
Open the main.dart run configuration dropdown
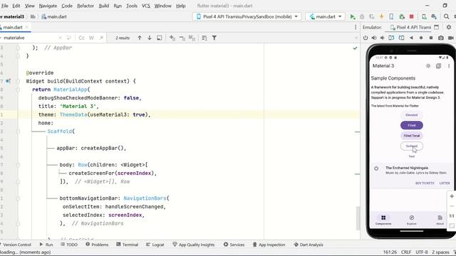tap(325, 17)
